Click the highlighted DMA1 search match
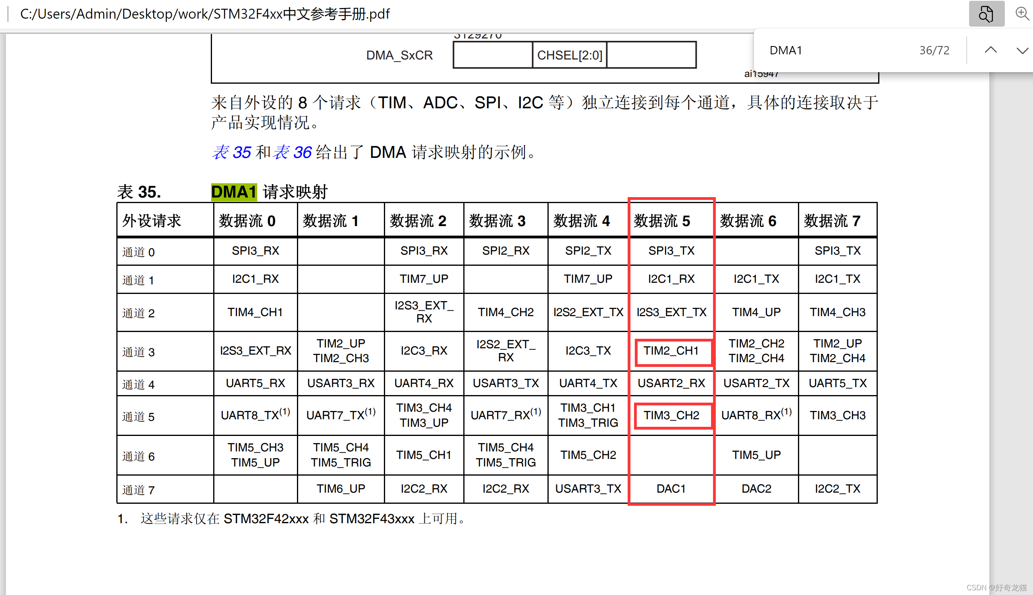The height and width of the screenshot is (595, 1033). [x=233, y=192]
